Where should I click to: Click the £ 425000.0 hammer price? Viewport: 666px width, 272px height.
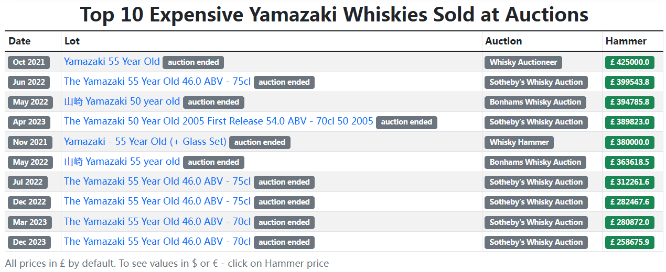coord(629,62)
